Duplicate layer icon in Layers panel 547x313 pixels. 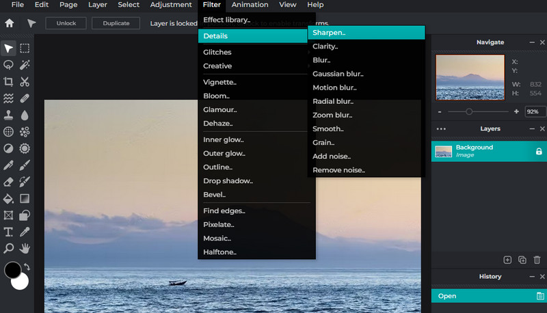coord(522,260)
